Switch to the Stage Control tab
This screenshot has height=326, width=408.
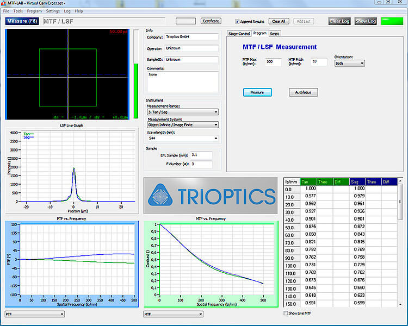tap(239, 34)
